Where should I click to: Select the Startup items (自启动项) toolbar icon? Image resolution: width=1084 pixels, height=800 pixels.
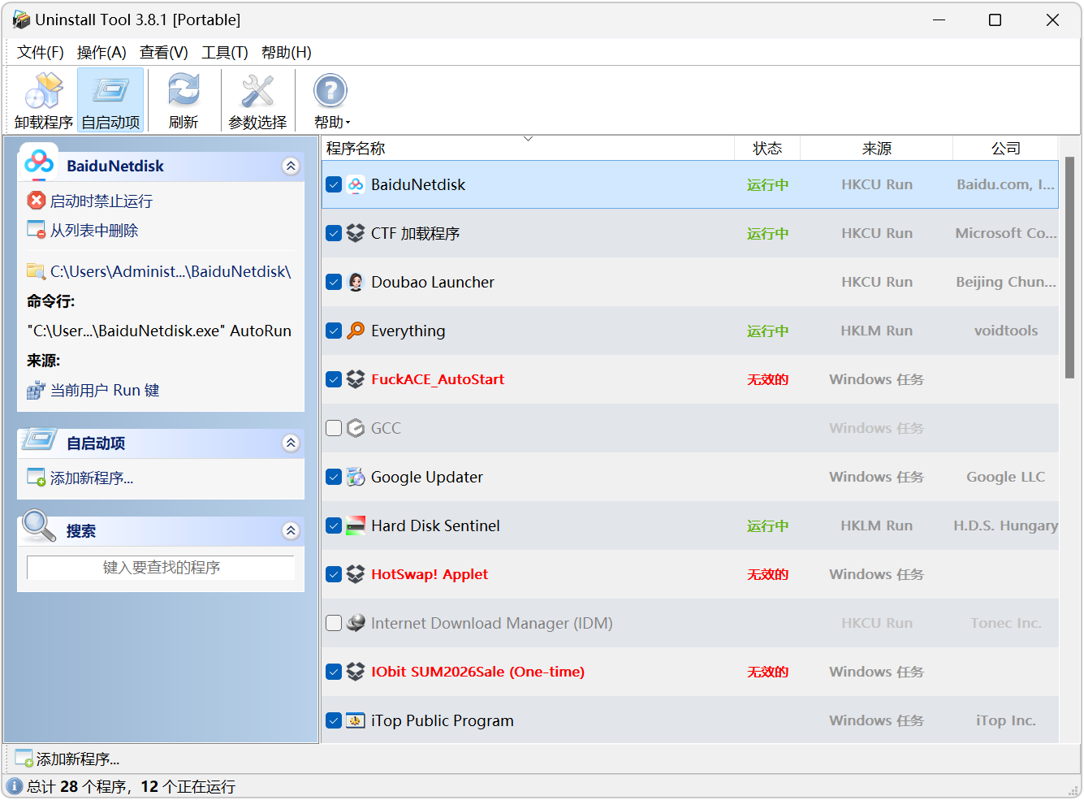[x=110, y=90]
